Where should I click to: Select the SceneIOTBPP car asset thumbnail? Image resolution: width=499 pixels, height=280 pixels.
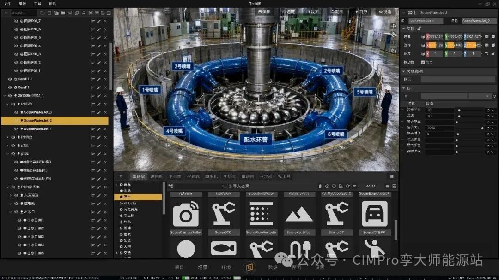click(375, 214)
